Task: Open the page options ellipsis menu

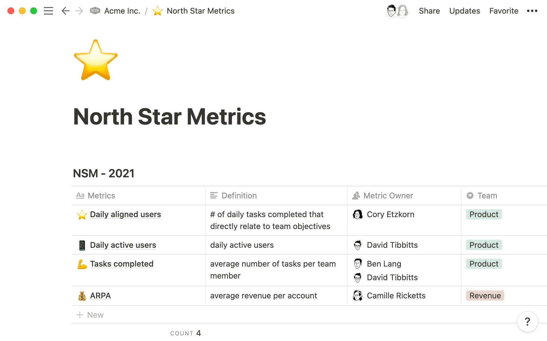Action: point(532,11)
